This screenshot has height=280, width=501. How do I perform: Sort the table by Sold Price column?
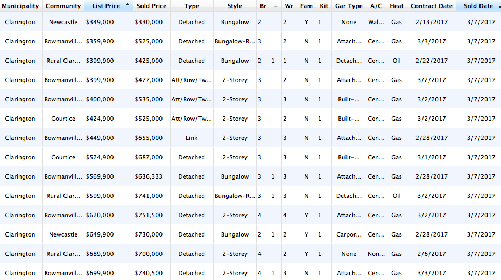tap(151, 6)
